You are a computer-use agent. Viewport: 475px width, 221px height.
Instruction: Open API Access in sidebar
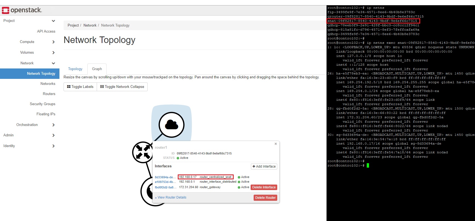(x=46, y=31)
